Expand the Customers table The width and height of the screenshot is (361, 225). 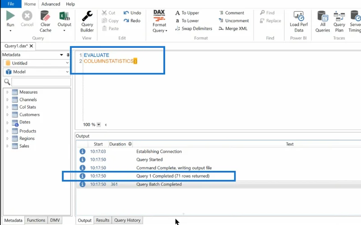point(7,115)
